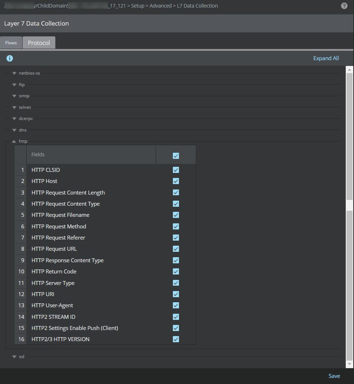Toggle the select-all Fields header checkbox
The width and height of the screenshot is (354, 384).
point(176,156)
